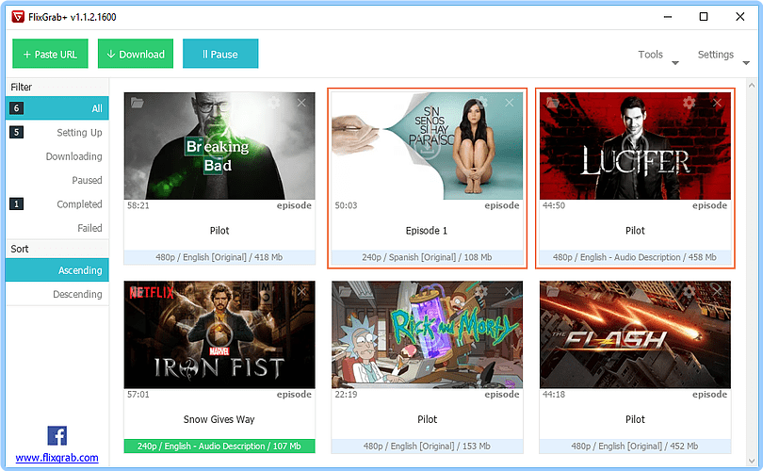Change Breaking Bad quality 480p English 418 Mb
The height and width of the screenshot is (471, 763).
[219, 257]
